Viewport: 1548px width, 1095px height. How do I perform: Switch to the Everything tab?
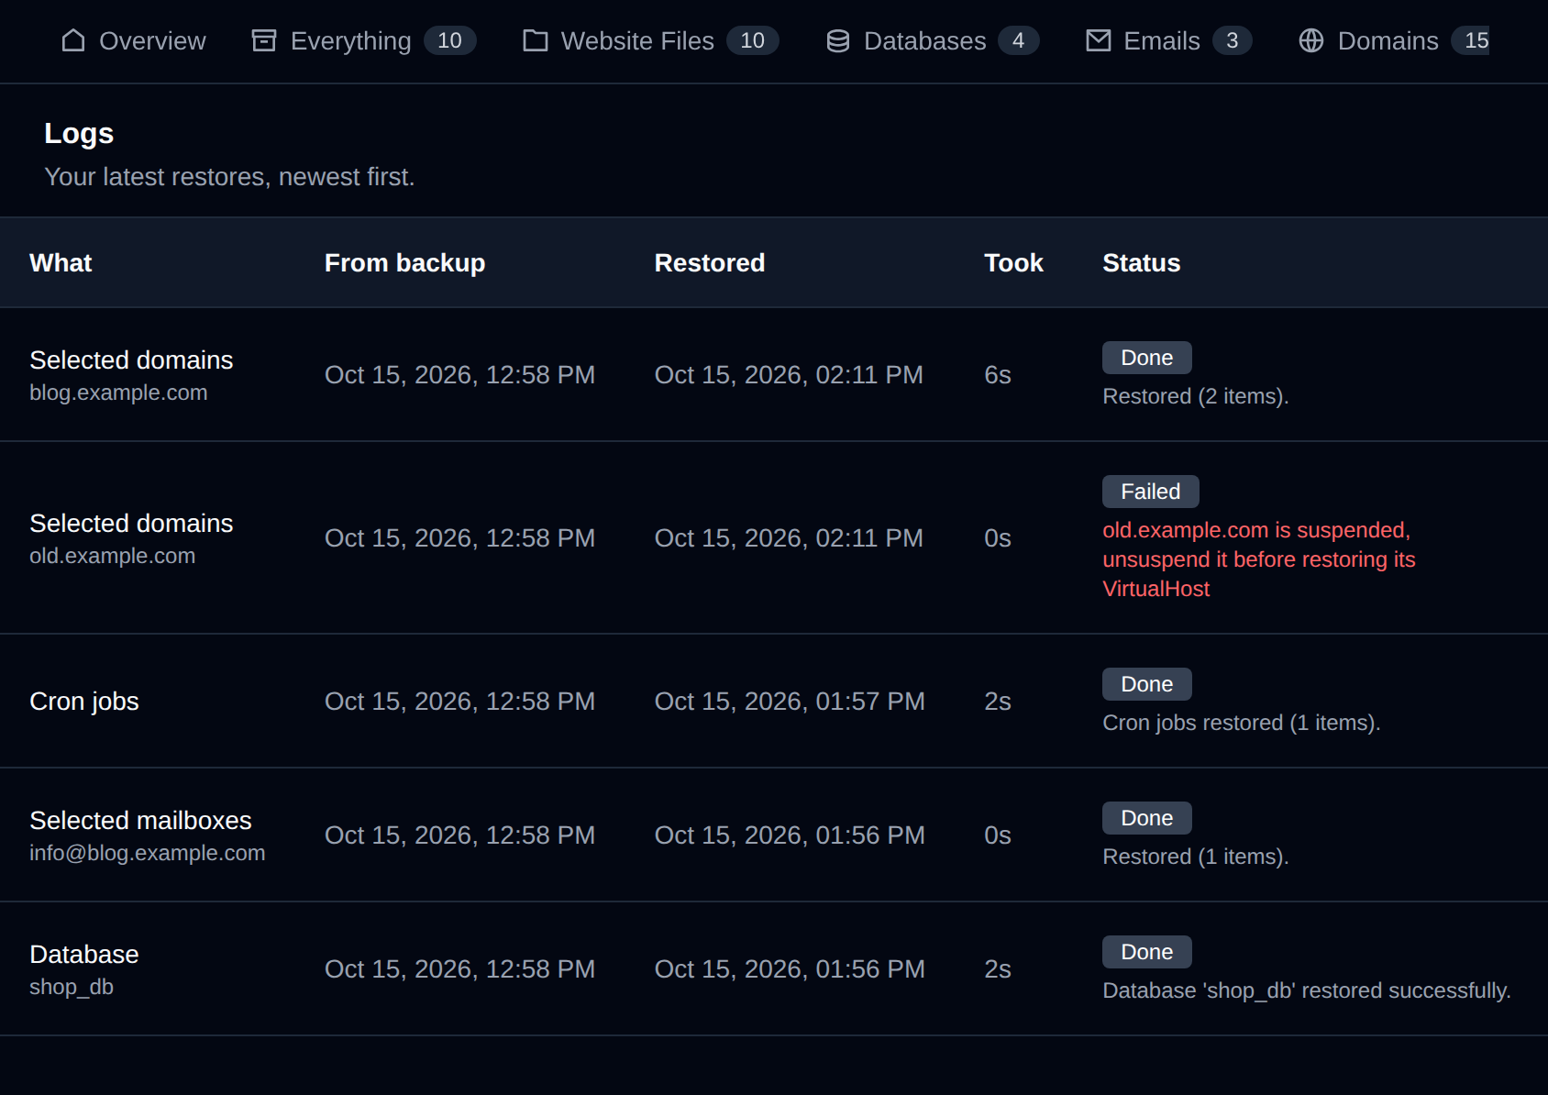click(364, 40)
